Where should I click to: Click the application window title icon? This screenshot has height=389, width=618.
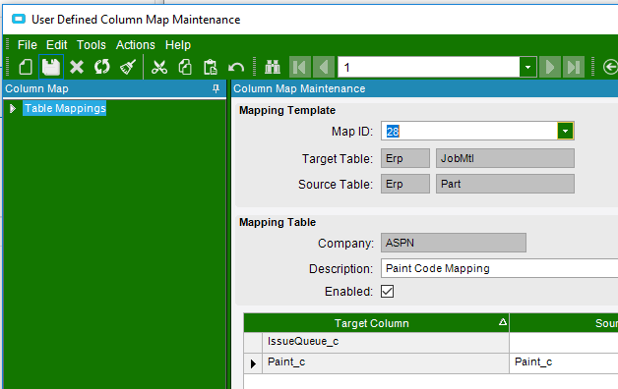(19, 19)
